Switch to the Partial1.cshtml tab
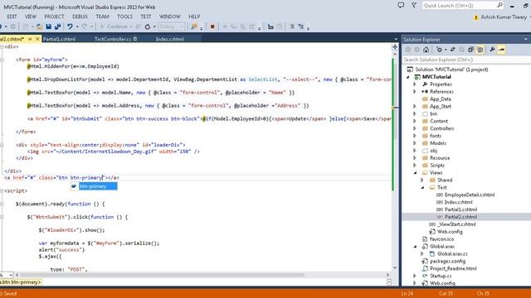The height and width of the screenshot is (298, 531). [59, 39]
